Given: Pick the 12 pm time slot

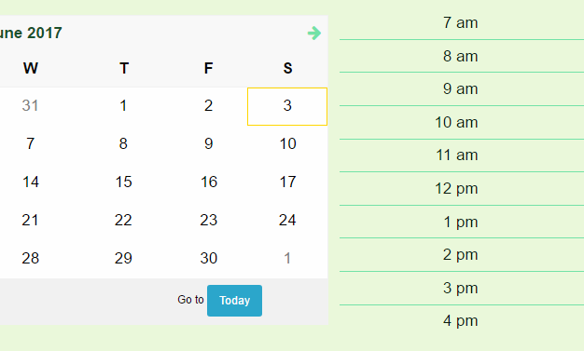Looking at the screenshot, I should pos(462,188).
